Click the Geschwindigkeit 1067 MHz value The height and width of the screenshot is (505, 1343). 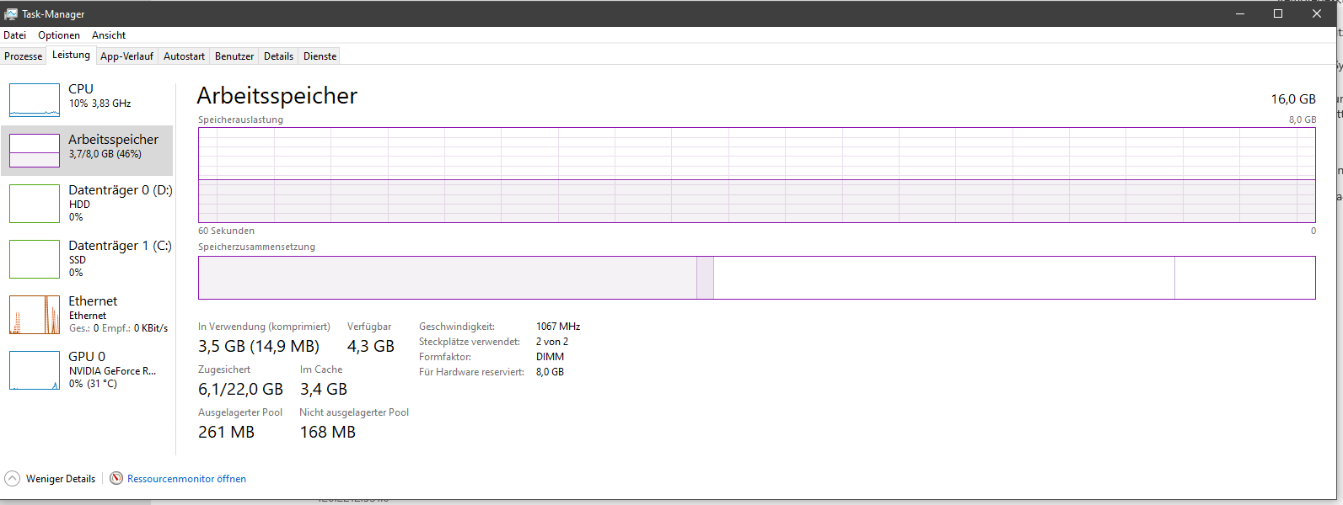click(558, 327)
